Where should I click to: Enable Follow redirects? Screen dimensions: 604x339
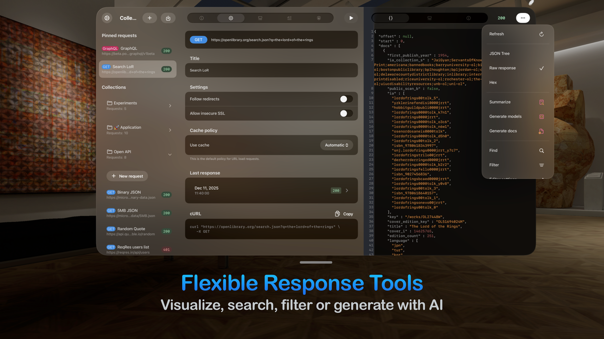point(346,99)
